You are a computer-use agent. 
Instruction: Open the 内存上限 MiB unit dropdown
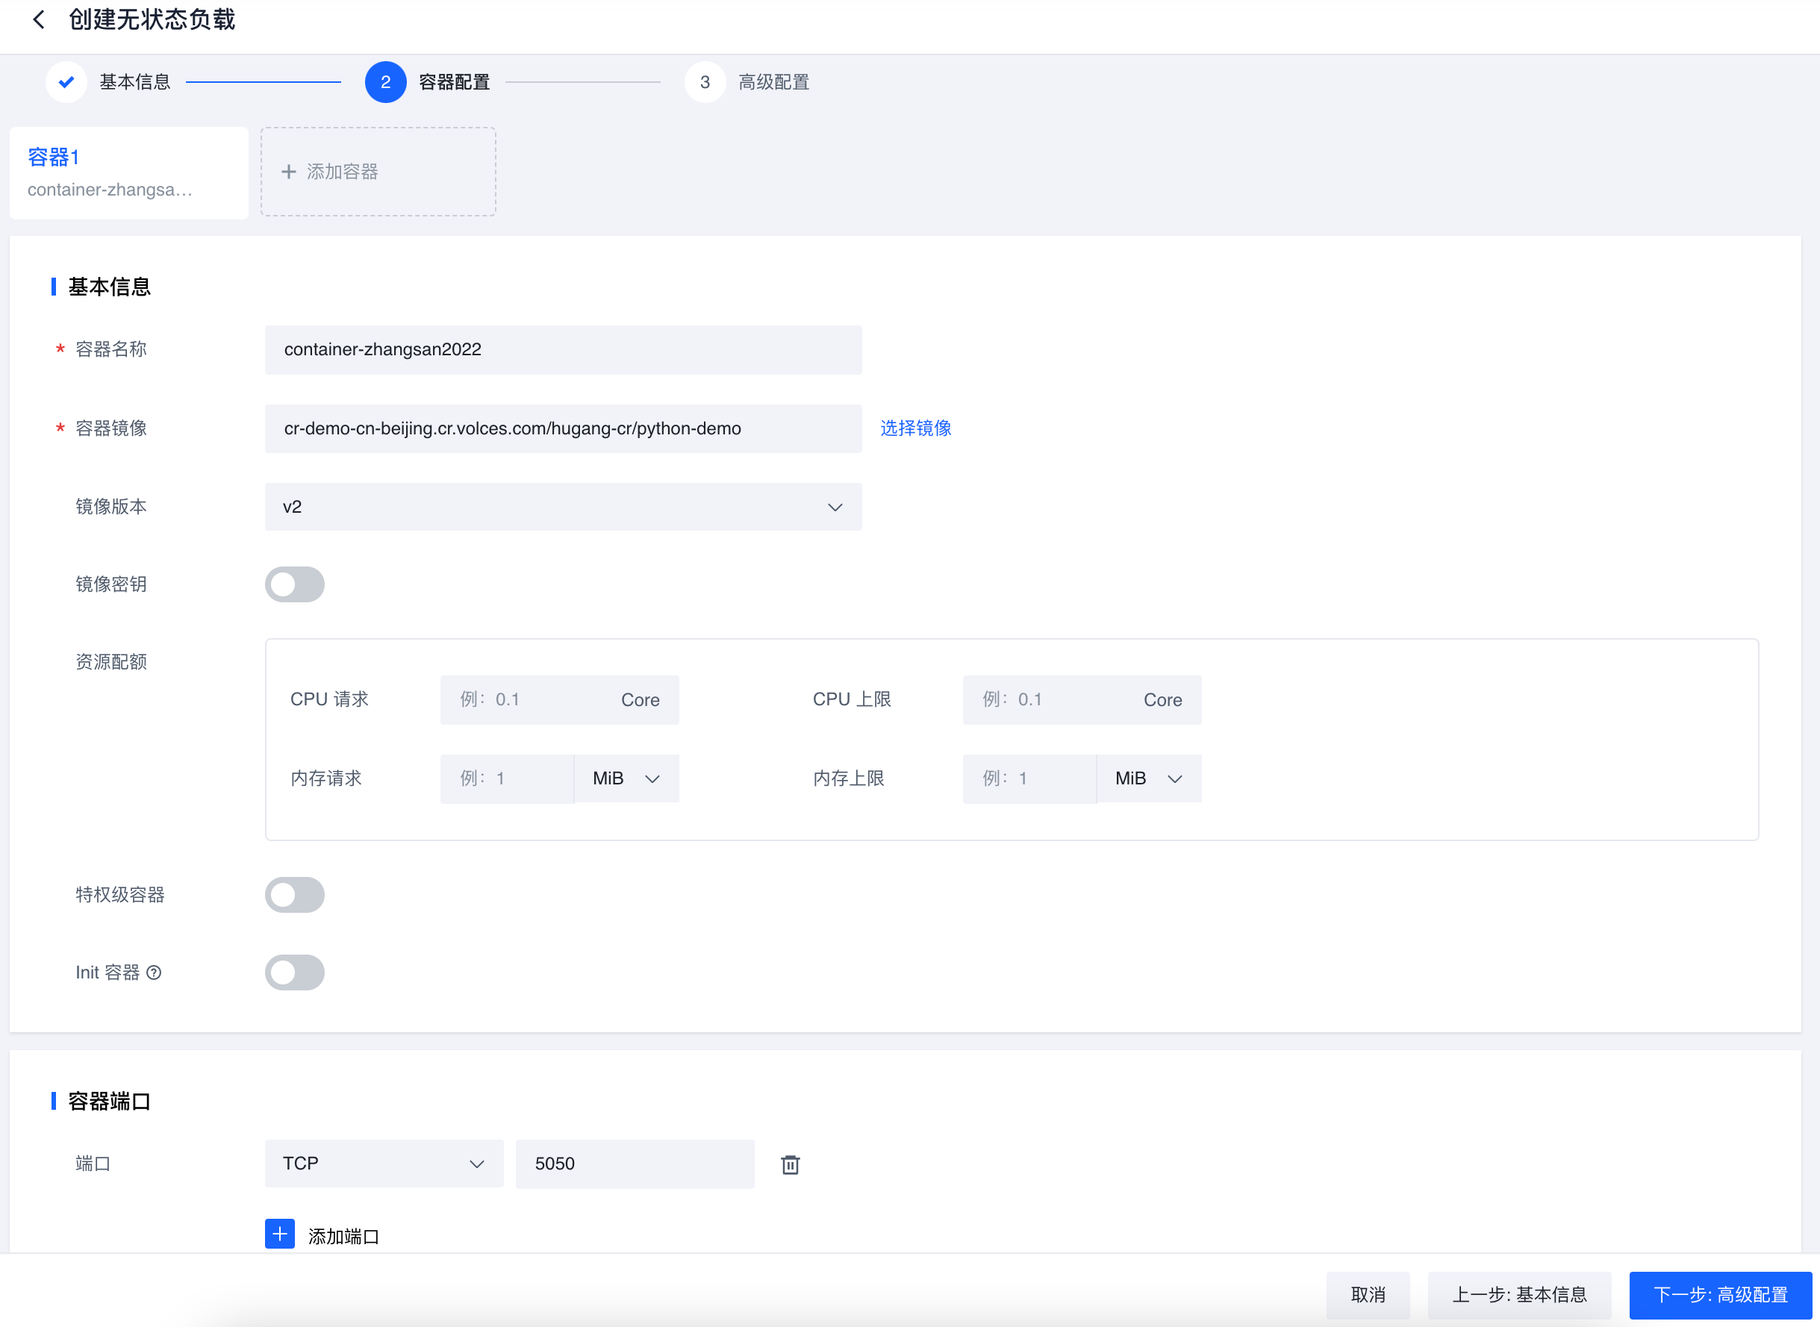(1148, 778)
